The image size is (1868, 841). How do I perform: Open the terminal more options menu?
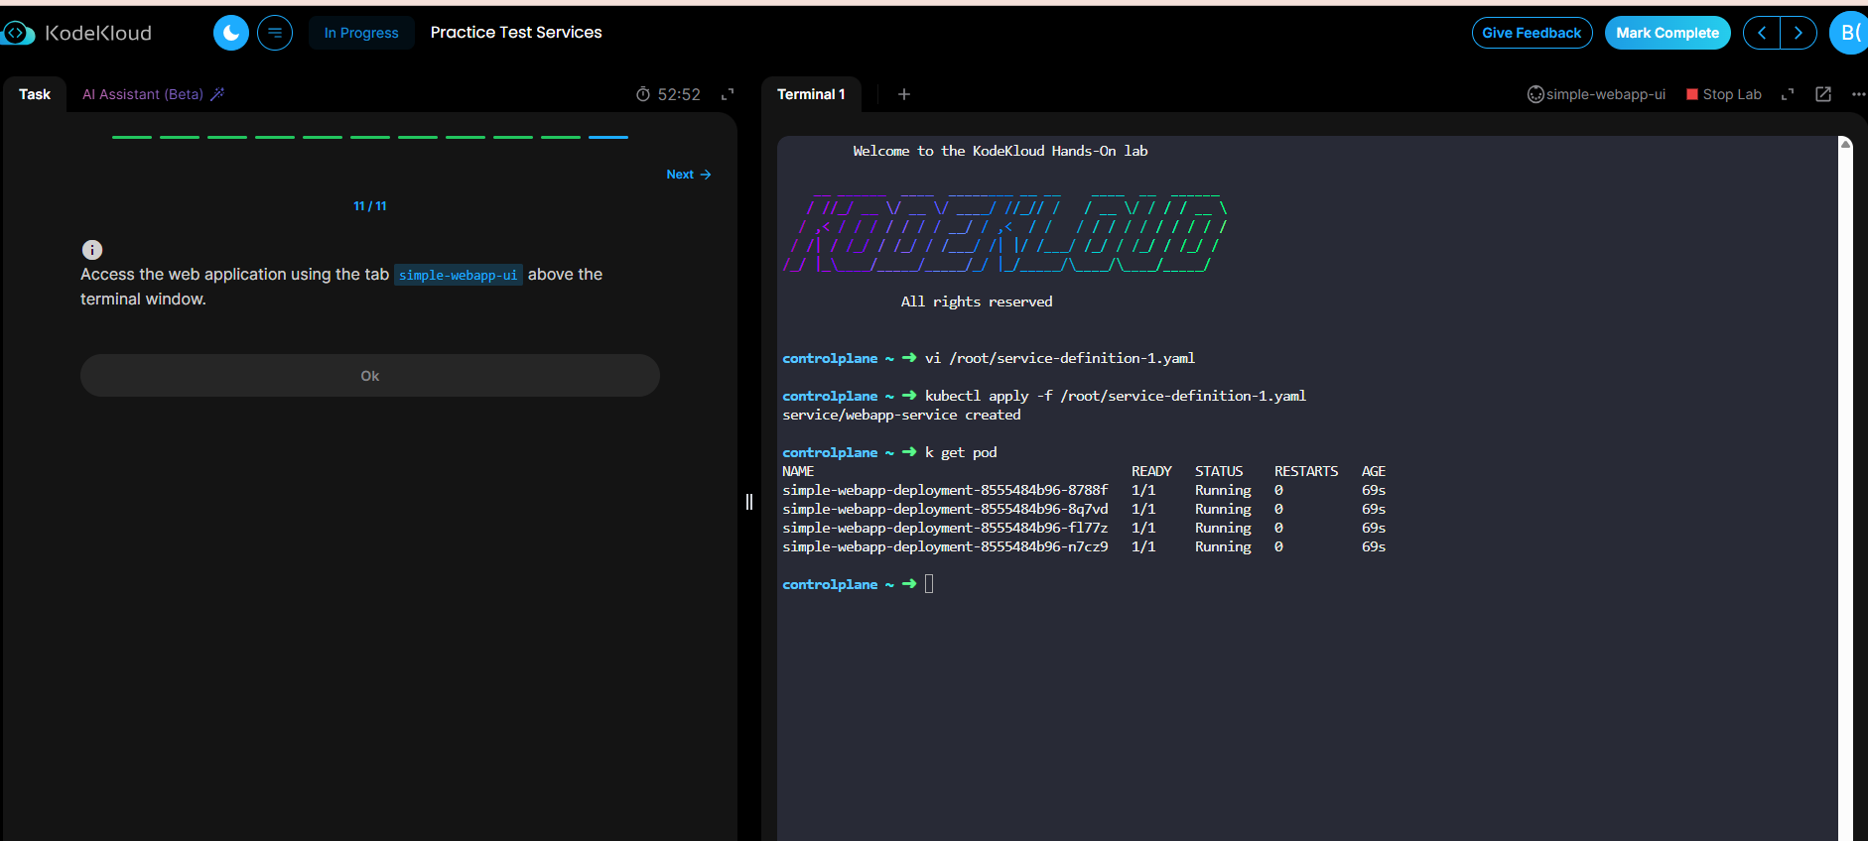(x=1858, y=94)
